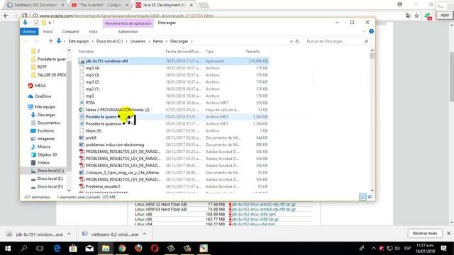The height and width of the screenshot is (255, 454).
Task: Open Escritorio in the navigation pane
Action: [x=43, y=130]
